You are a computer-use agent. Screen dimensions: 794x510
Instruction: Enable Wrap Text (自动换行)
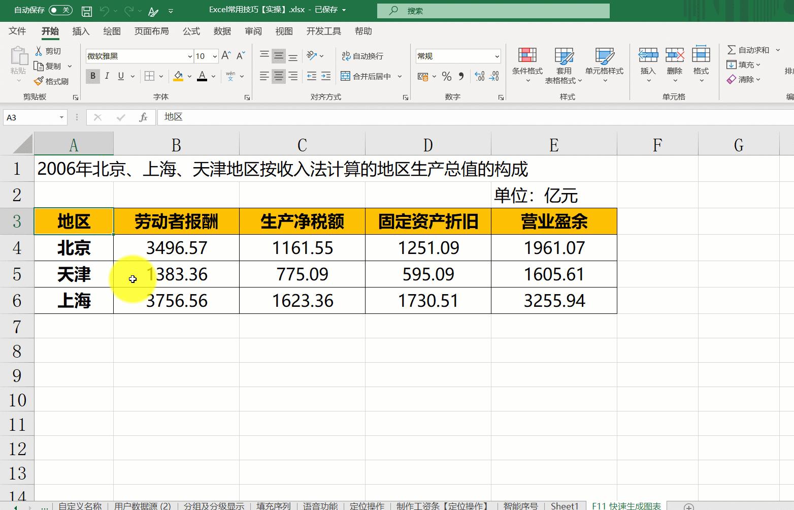pos(362,56)
